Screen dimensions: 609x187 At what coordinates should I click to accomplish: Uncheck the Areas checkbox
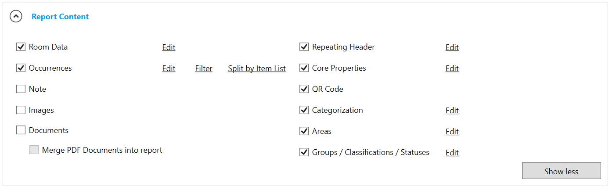304,131
